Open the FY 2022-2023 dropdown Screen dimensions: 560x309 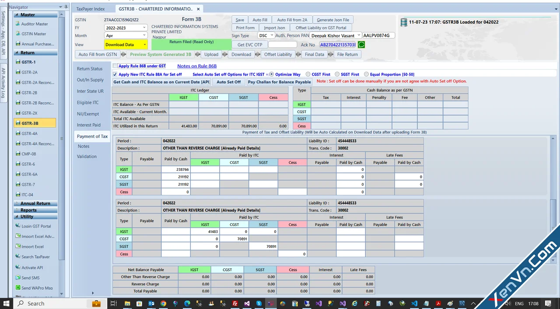pyautogui.click(x=126, y=28)
